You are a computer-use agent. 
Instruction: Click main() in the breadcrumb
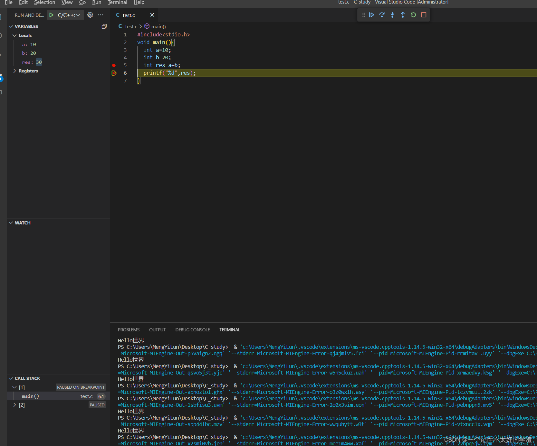click(158, 26)
